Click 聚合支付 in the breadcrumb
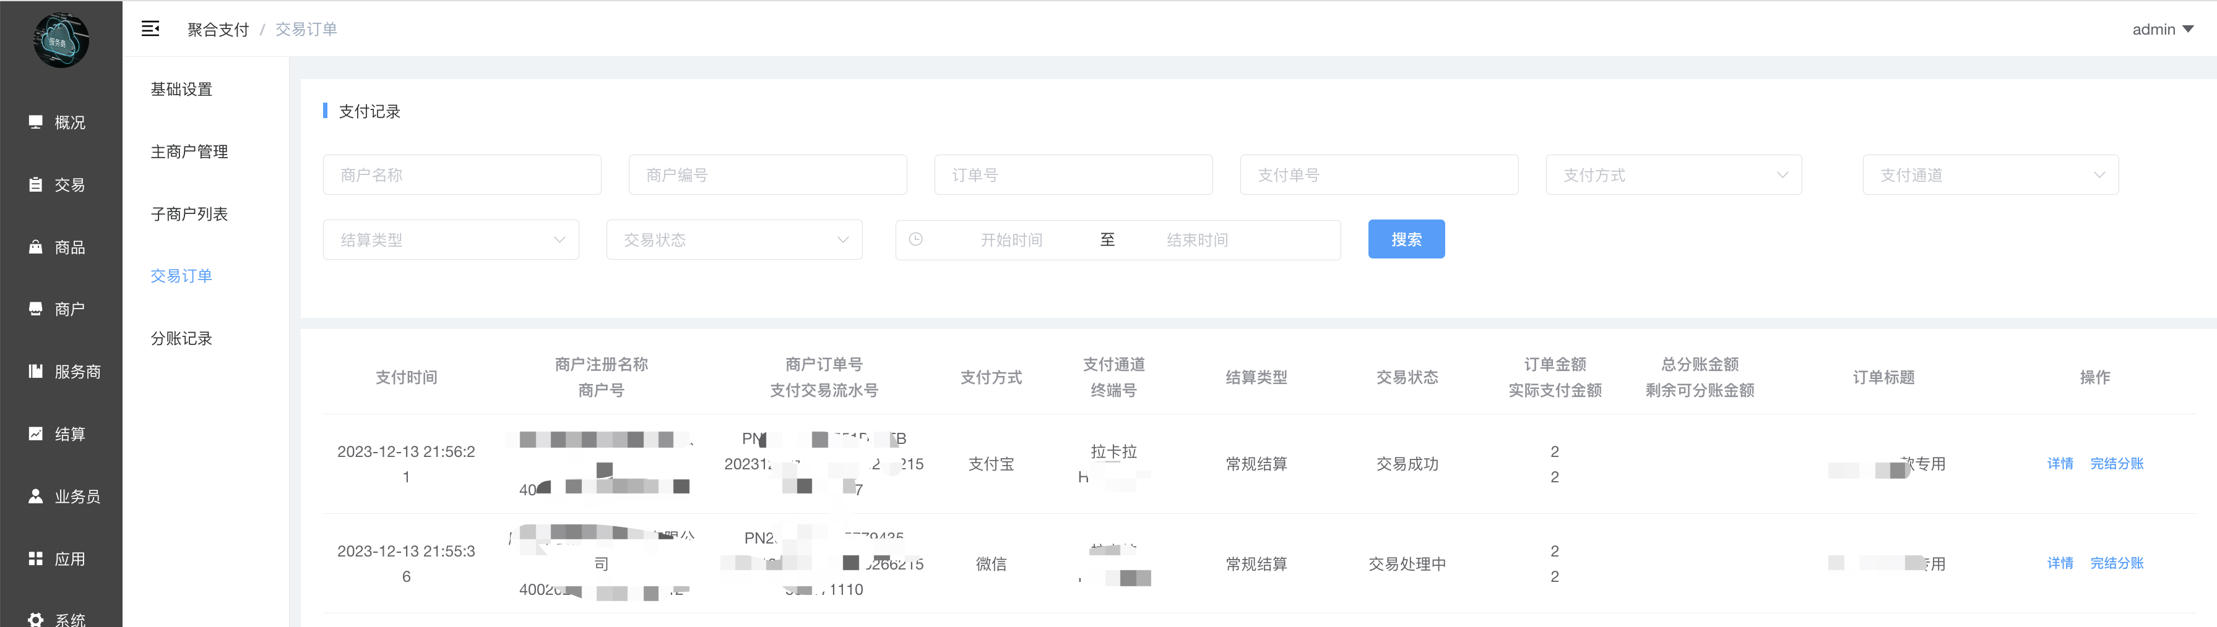The width and height of the screenshot is (2217, 627). pyautogui.click(x=218, y=29)
